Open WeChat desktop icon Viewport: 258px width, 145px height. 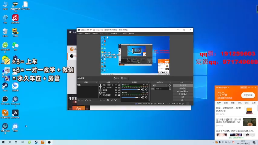coord(15,46)
